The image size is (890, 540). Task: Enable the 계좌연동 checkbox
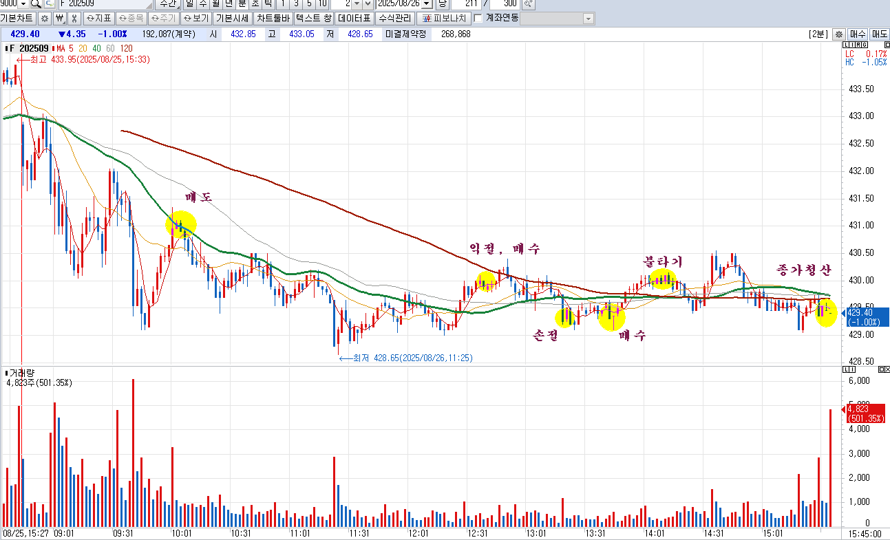(x=478, y=19)
